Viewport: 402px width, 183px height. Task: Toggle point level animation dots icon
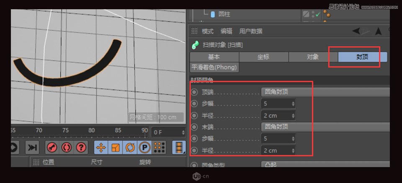(x=159, y=147)
